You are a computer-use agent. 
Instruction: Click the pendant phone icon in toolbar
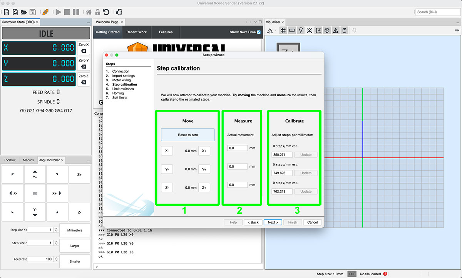[119, 12]
